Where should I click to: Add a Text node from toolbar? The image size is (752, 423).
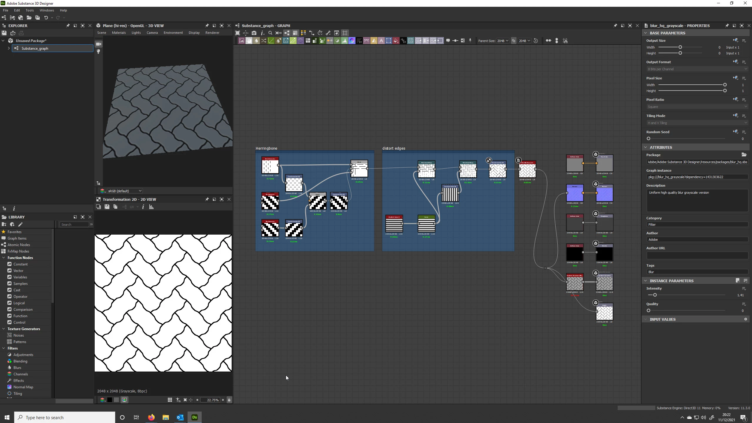pyautogui.click(x=381, y=41)
